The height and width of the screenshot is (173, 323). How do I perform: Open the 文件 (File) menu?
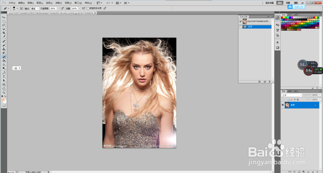point(12,3)
